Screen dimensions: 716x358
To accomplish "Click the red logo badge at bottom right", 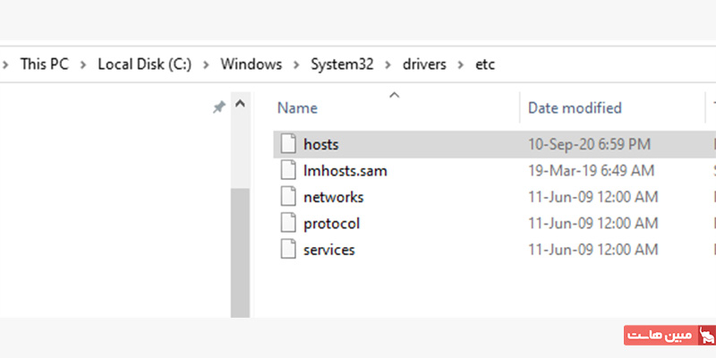I will pos(669,336).
